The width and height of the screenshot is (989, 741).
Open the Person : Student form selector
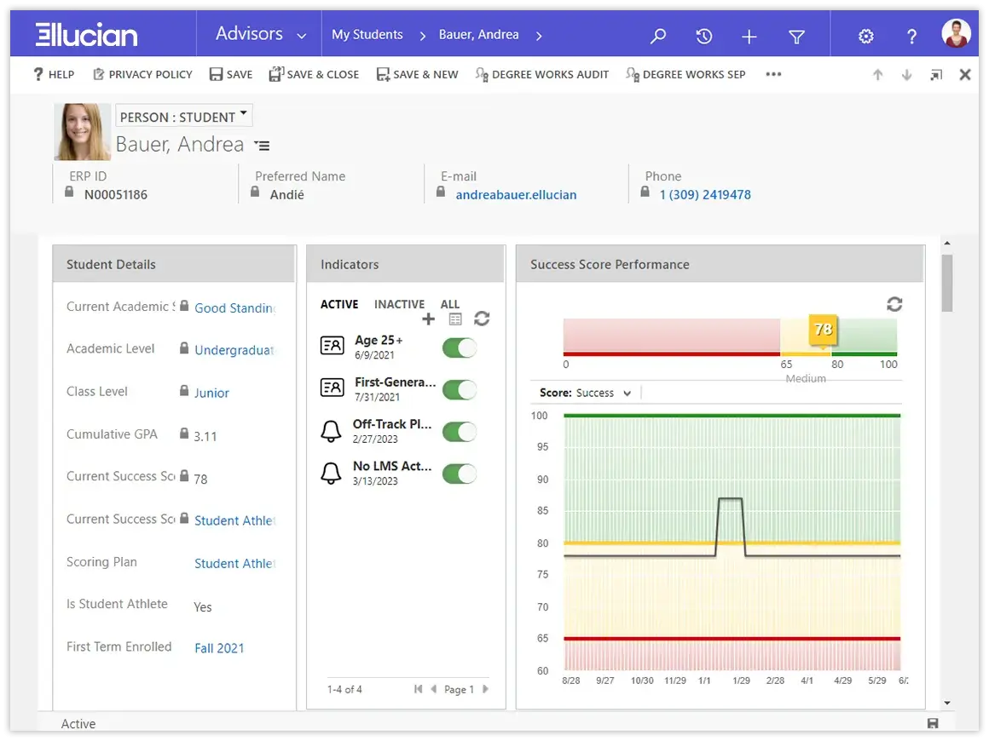[x=183, y=116]
